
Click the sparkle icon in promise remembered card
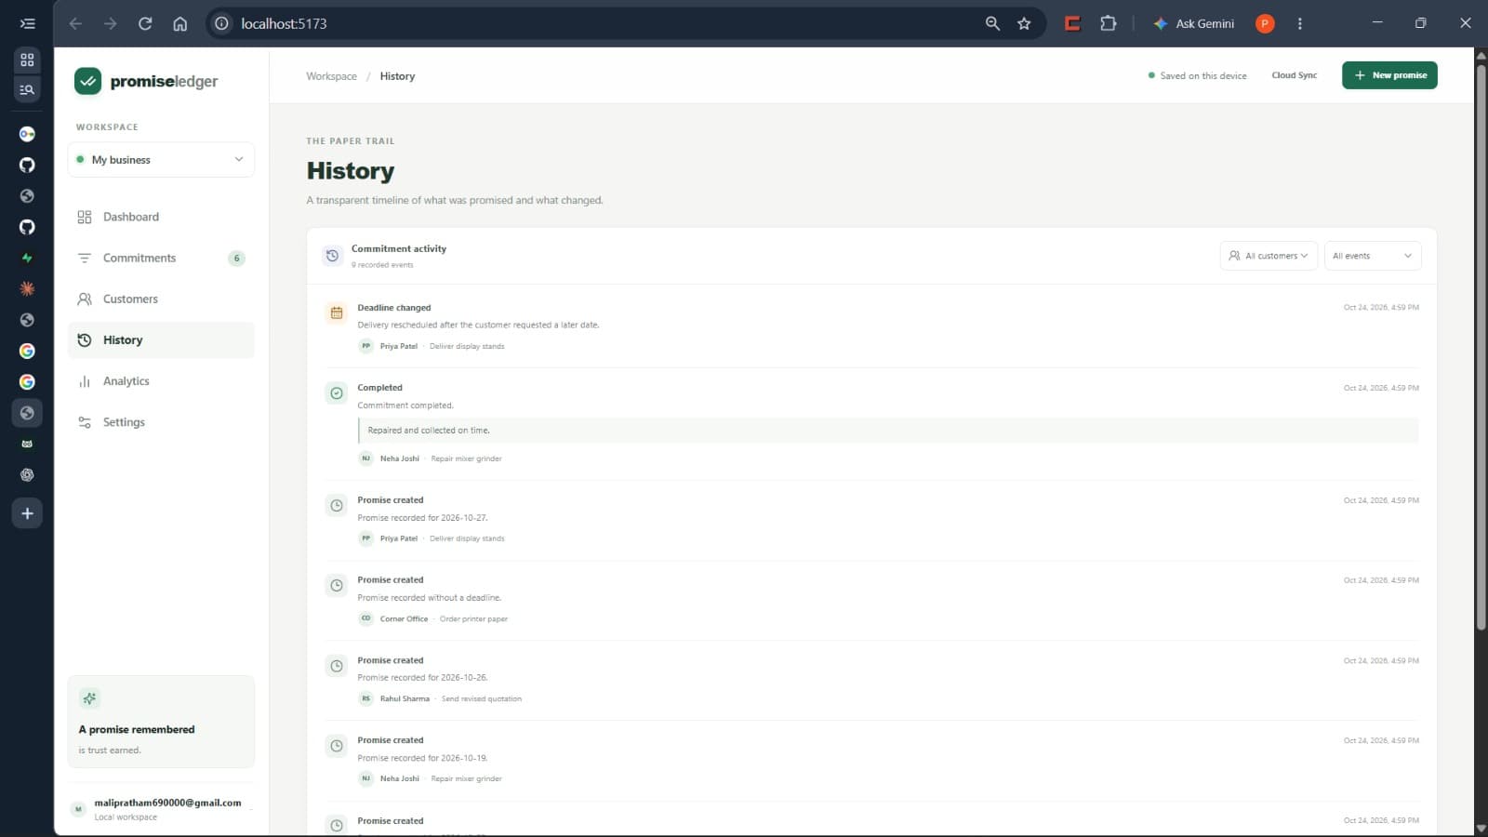pyautogui.click(x=90, y=698)
